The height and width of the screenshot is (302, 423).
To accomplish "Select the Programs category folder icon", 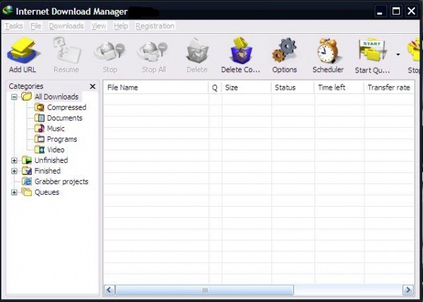I will point(39,139).
